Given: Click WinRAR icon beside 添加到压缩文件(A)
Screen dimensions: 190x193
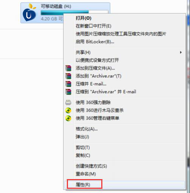Looking at the screenshot, I should click(x=68, y=68).
